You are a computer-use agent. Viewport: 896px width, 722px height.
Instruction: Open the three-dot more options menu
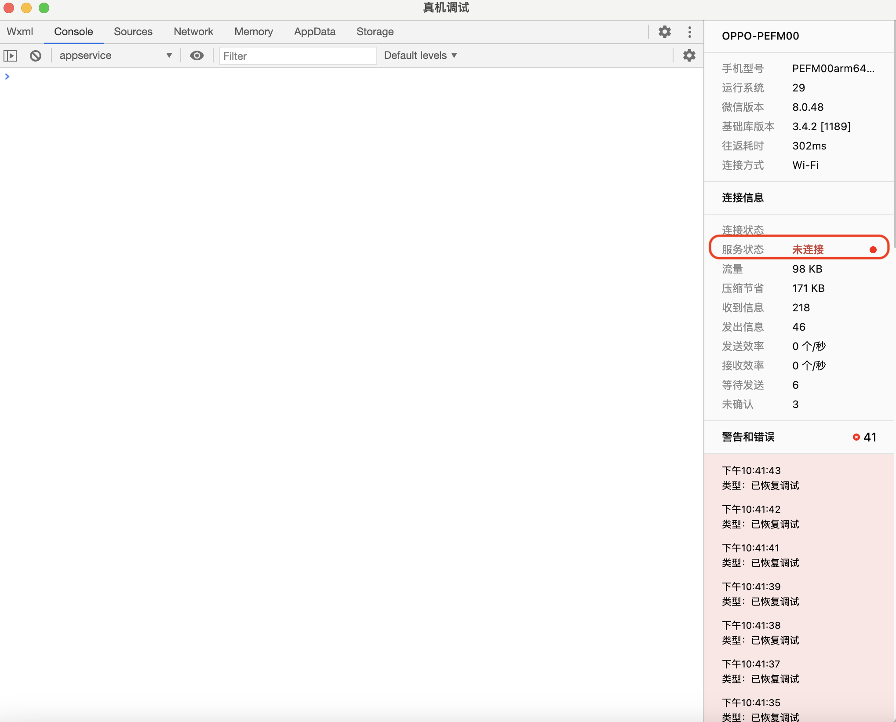[x=689, y=32]
